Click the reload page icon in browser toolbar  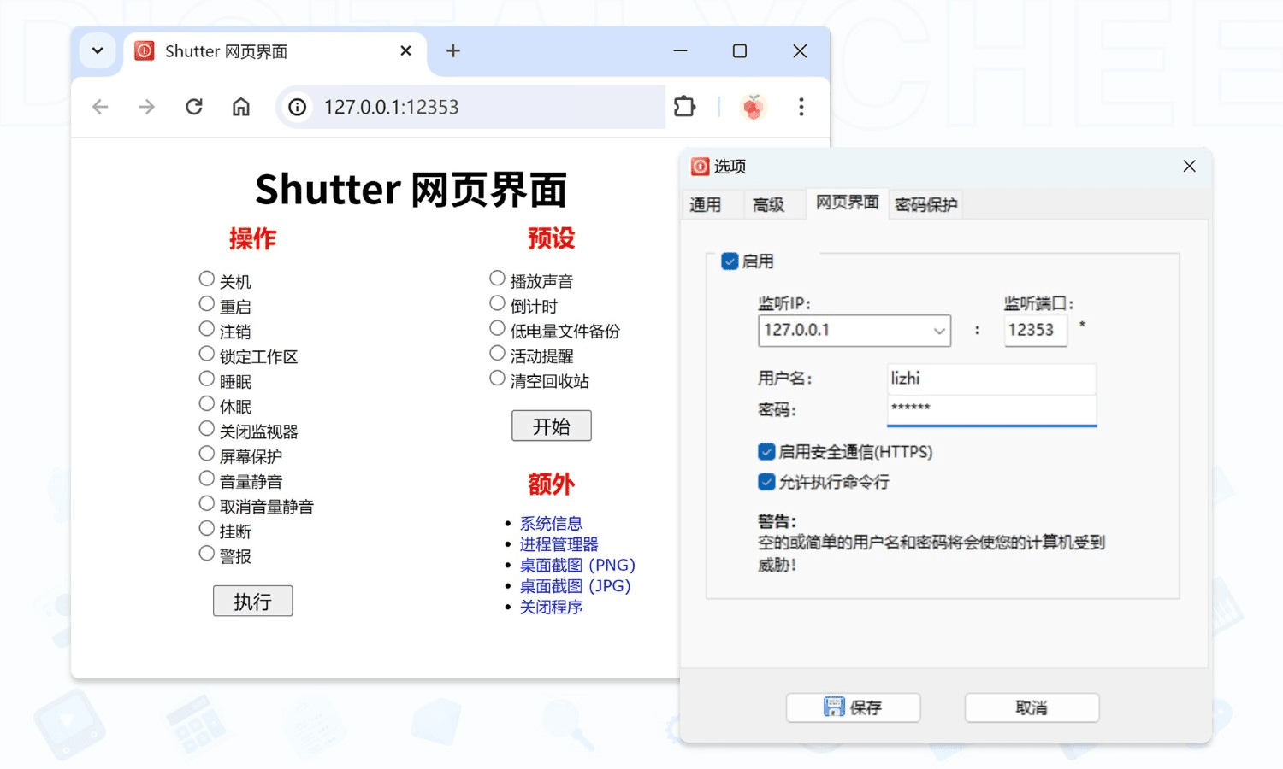[193, 107]
